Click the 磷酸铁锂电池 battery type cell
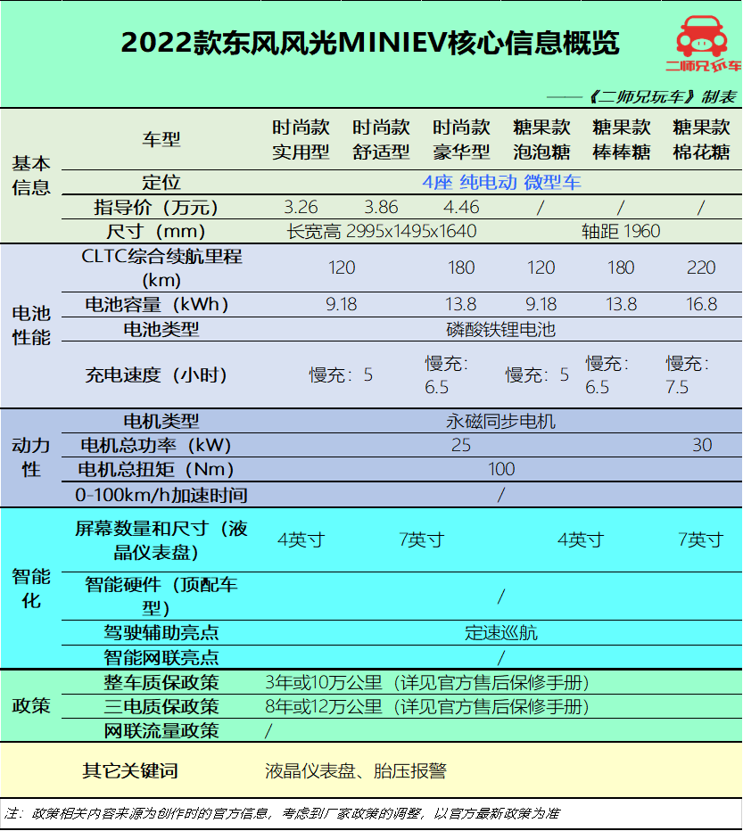The height and width of the screenshot is (831, 743). pos(500,330)
